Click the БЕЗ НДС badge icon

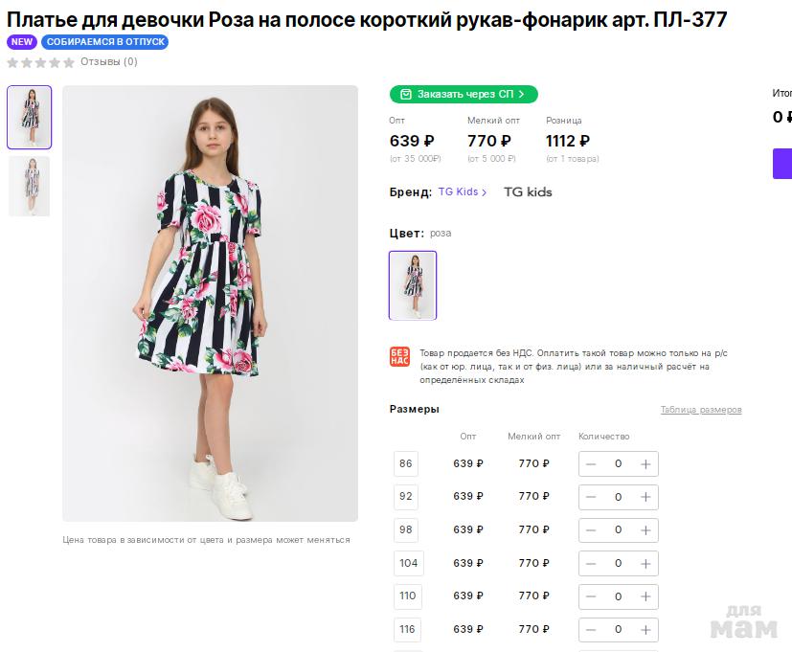click(x=399, y=357)
